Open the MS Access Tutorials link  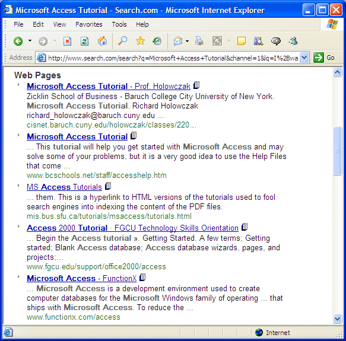[x=64, y=187]
